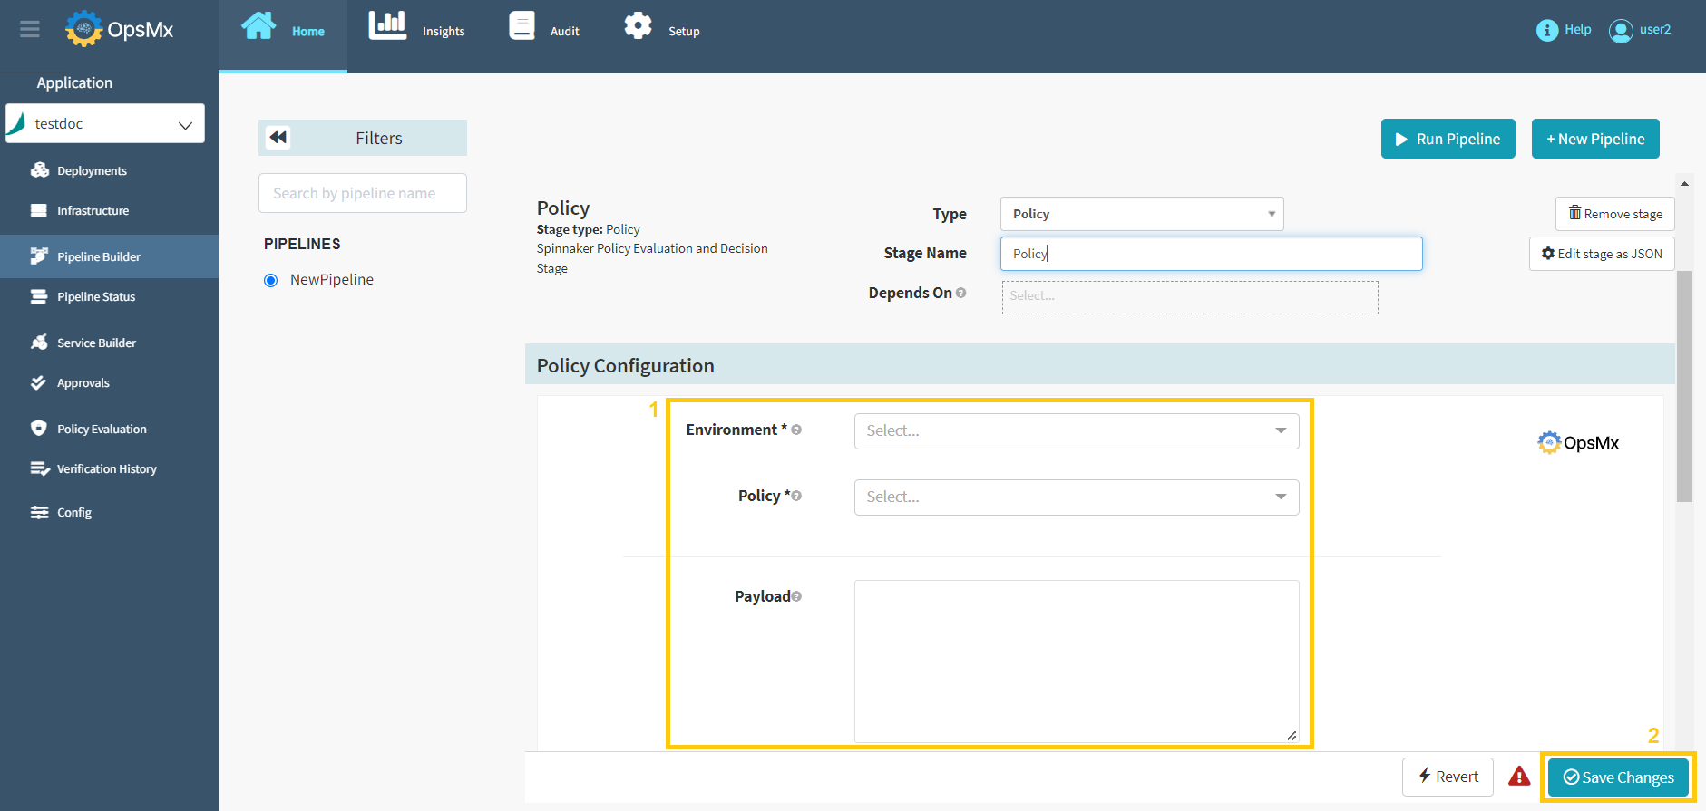Go to Pipeline Status in sidebar
The height and width of the screenshot is (811, 1706).
pyautogui.click(x=96, y=297)
